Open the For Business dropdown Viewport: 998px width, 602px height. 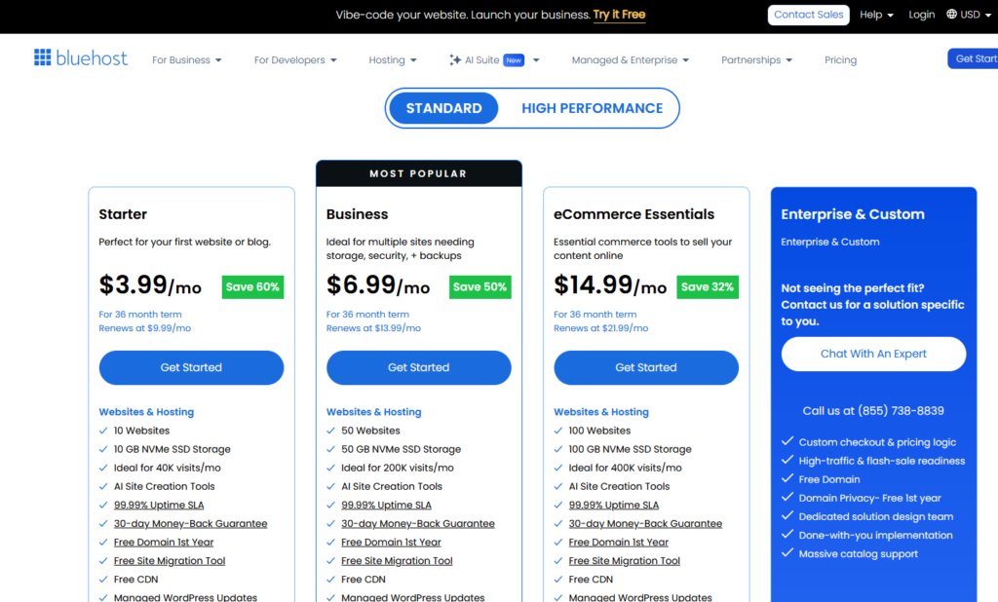pyautogui.click(x=186, y=59)
